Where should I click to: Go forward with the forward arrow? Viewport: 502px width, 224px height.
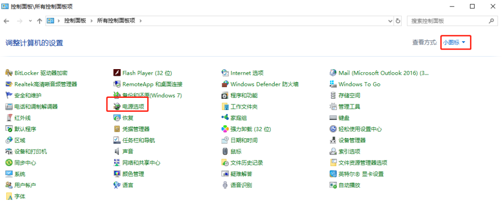19,21
